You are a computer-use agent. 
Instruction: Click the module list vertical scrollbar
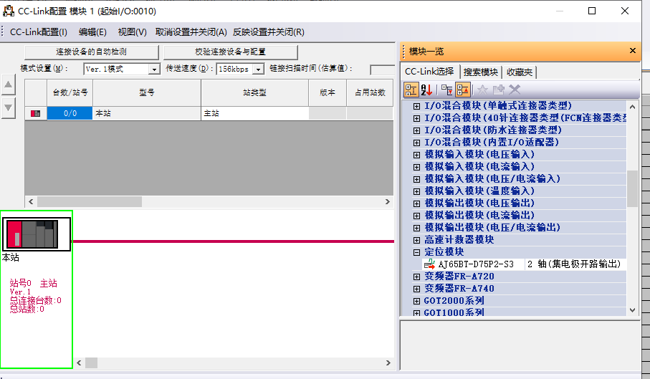point(632,188)
